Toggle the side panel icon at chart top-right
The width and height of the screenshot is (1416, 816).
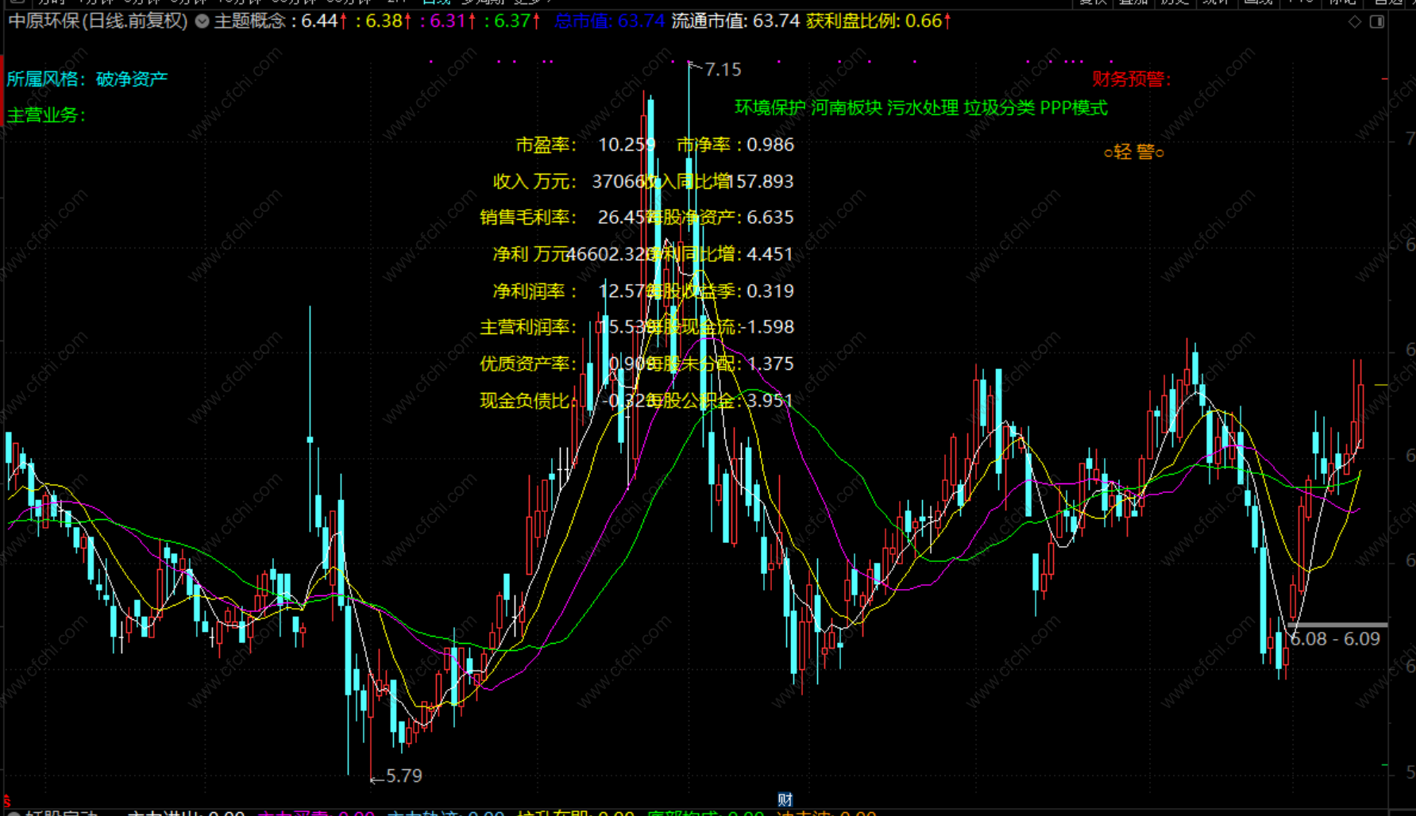click(1377, 21)
